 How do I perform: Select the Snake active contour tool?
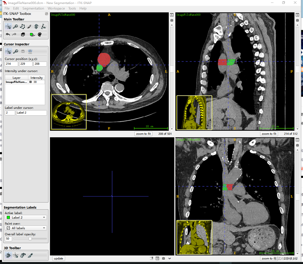[36, 27]
